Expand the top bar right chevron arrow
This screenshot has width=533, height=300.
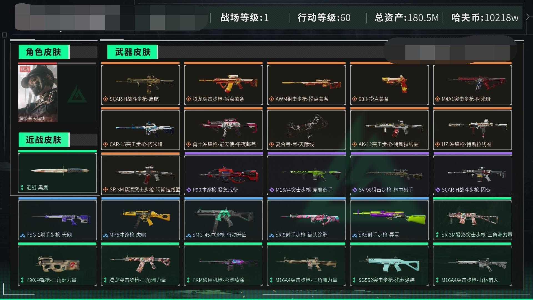pos(527,17)
